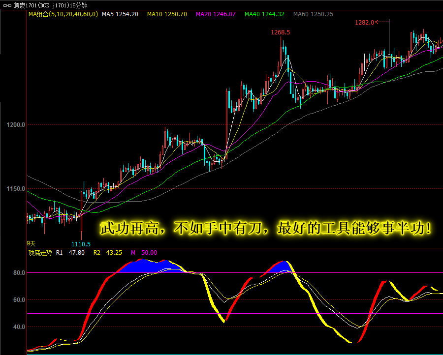Click the 1150.0 price axis label
443x355 pixels.
coord(16,188)
